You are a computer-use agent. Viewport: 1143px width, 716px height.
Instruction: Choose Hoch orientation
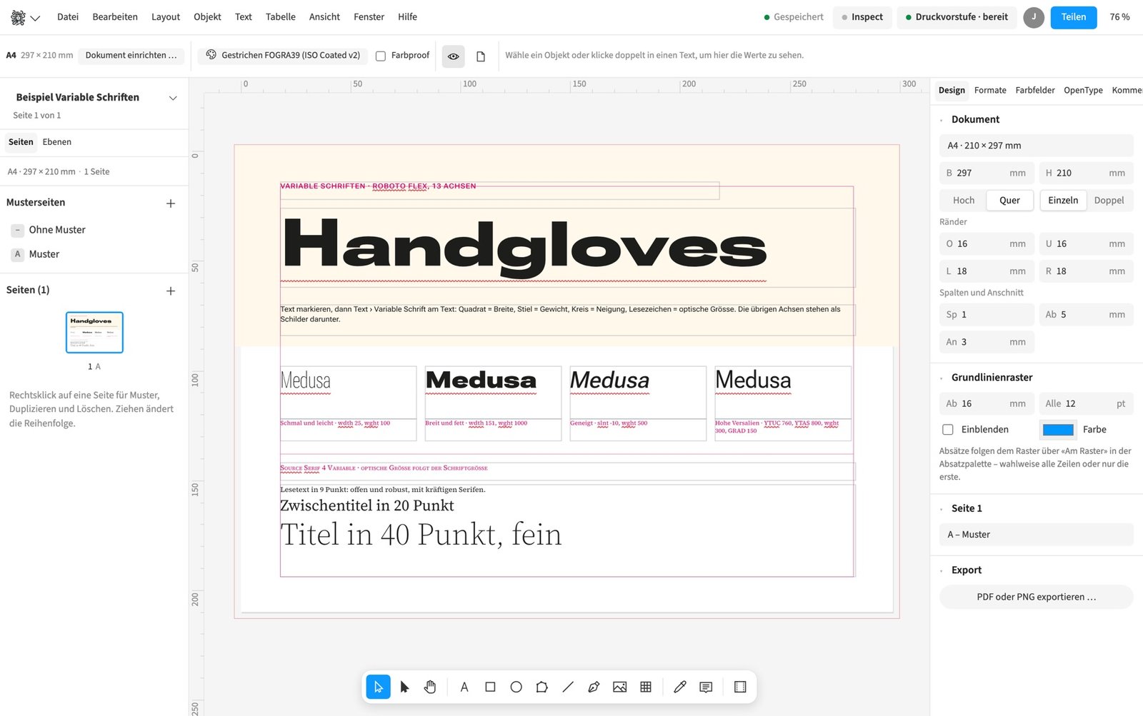pos(963,201)
